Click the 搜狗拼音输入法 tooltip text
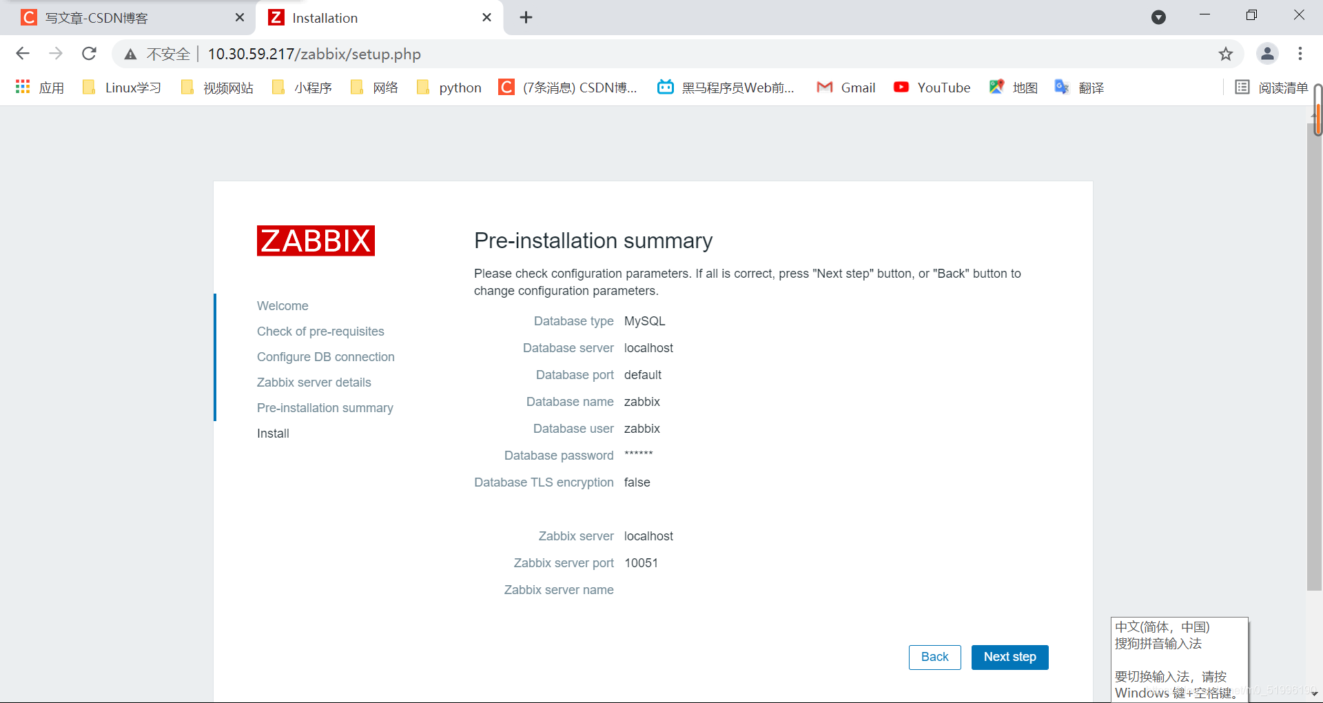 point(1158,644)
